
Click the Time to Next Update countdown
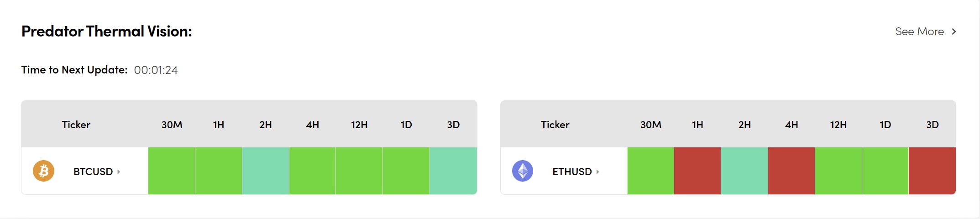click(156, 70)
